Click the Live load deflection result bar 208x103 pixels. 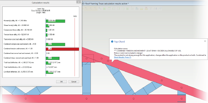point(50,72)
